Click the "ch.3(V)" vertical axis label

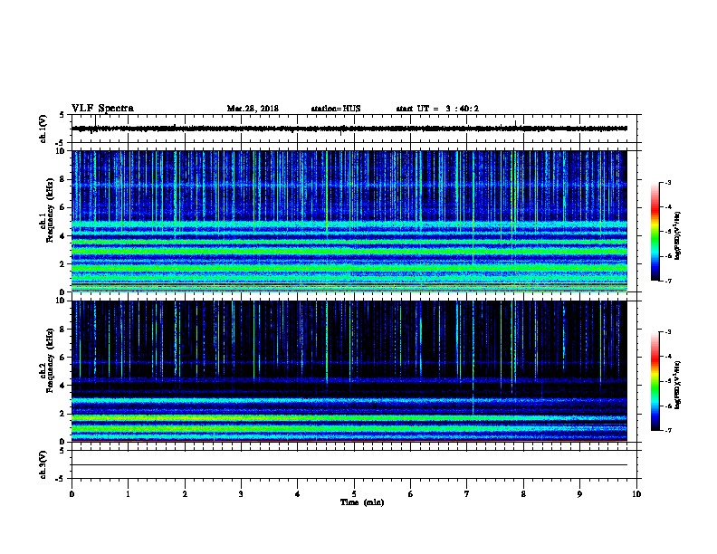coord(43,464)
